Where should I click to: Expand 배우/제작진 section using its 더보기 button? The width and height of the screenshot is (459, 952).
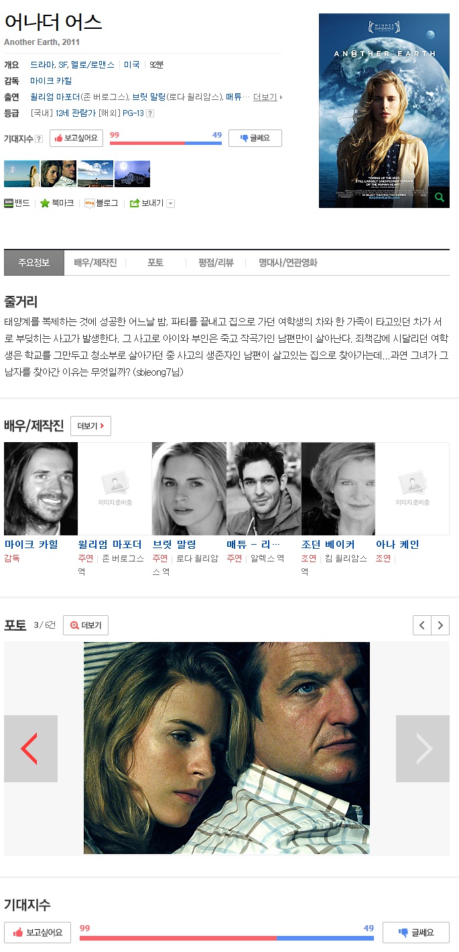click(90, 426)
